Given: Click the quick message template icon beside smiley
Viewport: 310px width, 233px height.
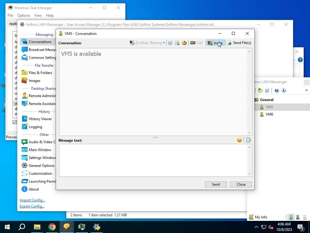Looking at the screenshot, I should [249, 140].
